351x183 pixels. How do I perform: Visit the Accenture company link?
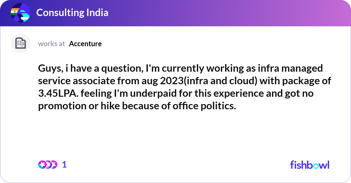click(85, 44)
